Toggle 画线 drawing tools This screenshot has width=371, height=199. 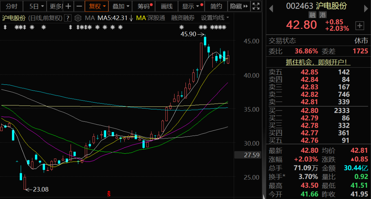tap(167, 6)
